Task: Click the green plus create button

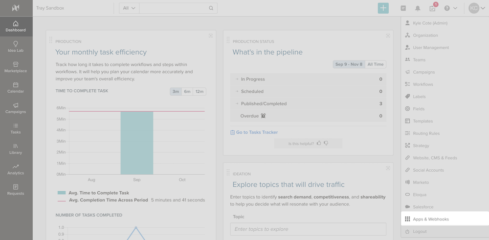Action: click(383, 8)
